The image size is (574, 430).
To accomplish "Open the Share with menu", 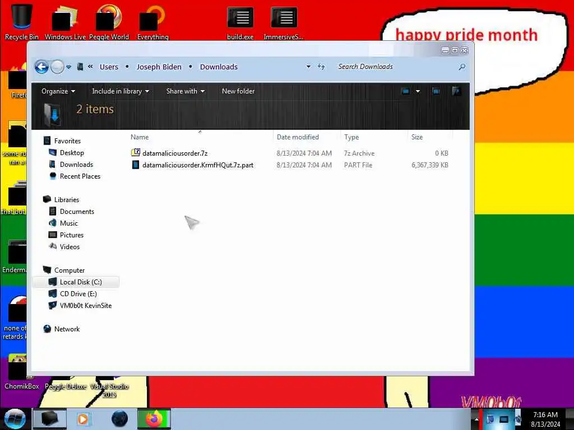I will click(x=185, y=91).
